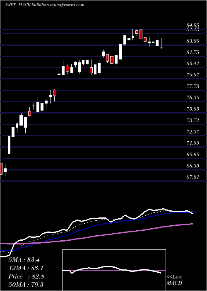Click the 81.75 price axis label
The image size is (207, 291).
[193, 52]
